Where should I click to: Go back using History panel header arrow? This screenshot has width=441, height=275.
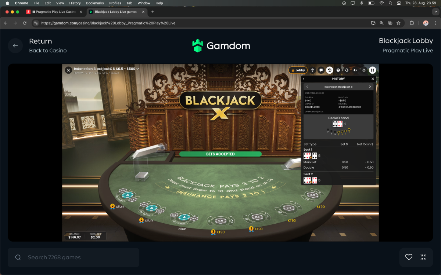coord(304,79)
